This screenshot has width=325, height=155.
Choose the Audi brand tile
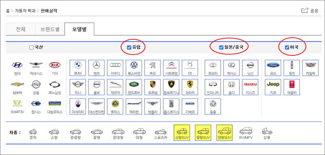tap(115, 68)
